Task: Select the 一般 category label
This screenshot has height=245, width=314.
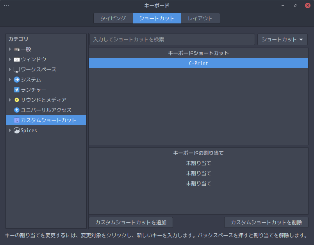Action: pos(26,49)
